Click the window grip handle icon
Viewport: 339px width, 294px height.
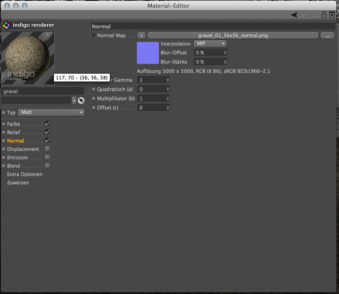coord(6,15)
